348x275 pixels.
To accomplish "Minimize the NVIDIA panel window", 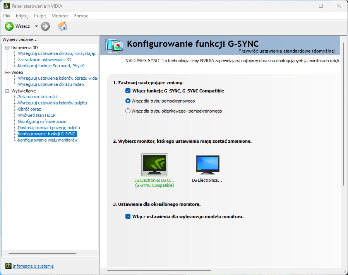I will pos(303,6).
